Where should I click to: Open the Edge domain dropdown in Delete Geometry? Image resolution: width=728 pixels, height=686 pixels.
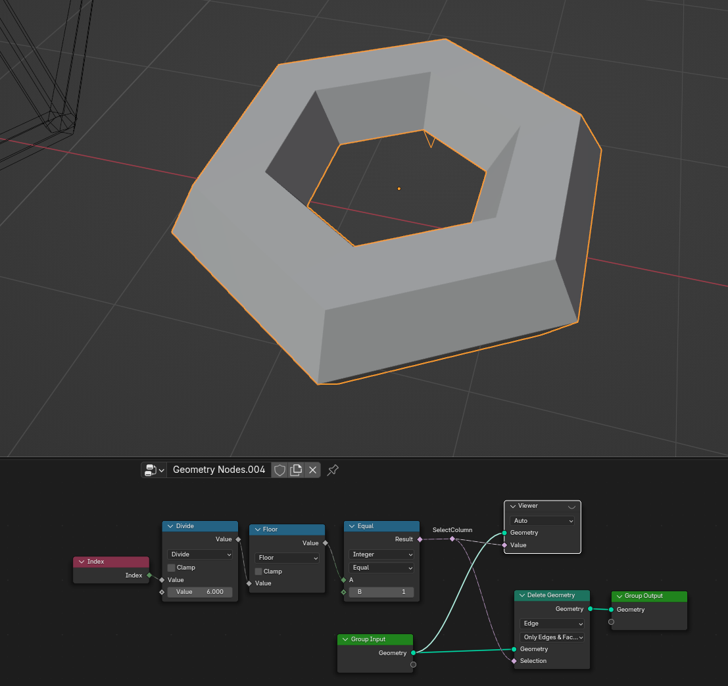pyautogui.click(x=552, y=624)
